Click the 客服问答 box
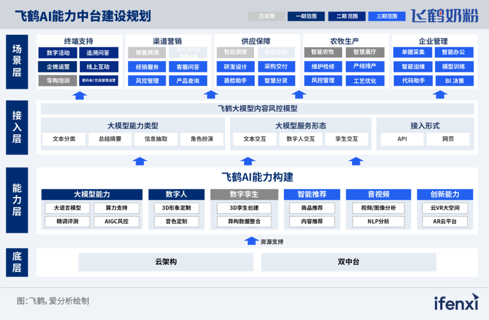This screenshot has height=320, width=489. click(x=188, y=67)
